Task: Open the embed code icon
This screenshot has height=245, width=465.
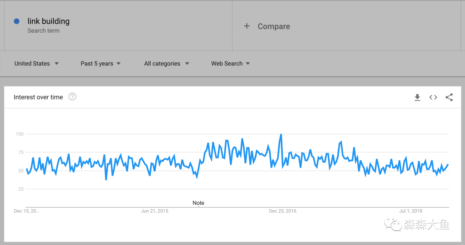Action: (x=433, y=97)
